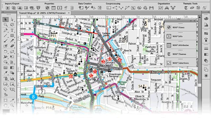Select the Pen tool
The height and width of the screenshot is (118, 211).
6,30
